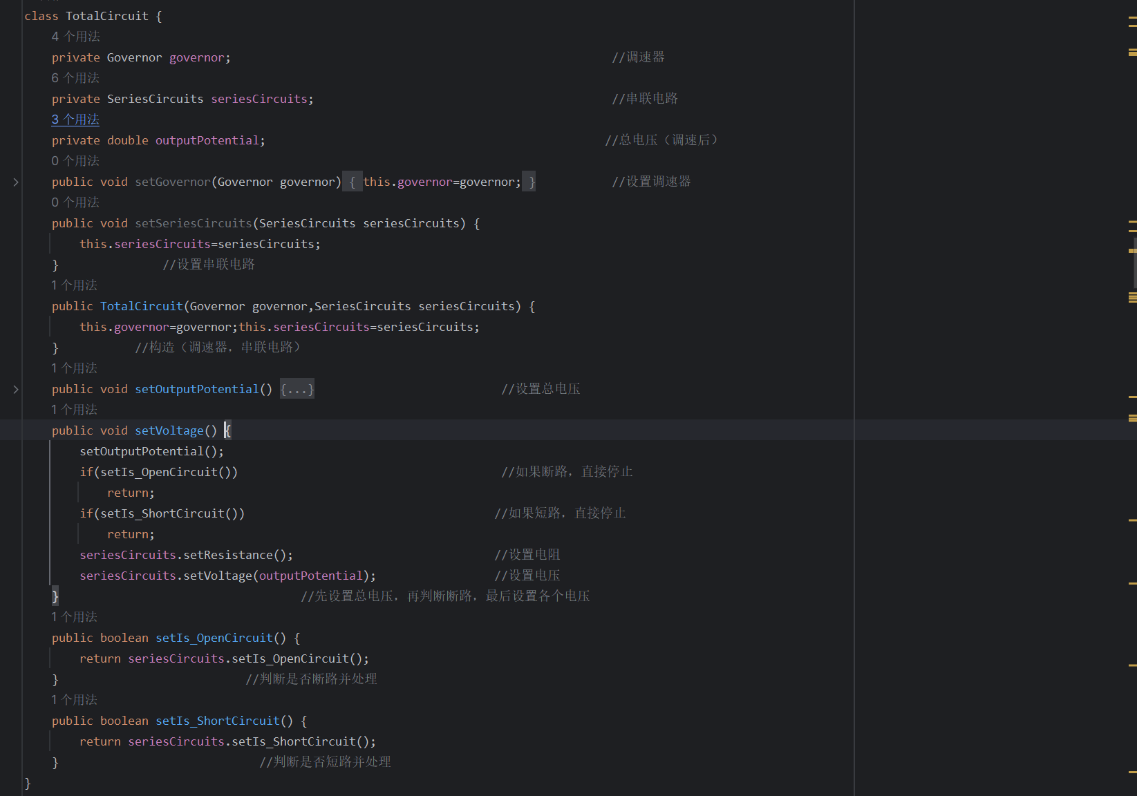Click the comment '//如果断路，直接停止'
The height and width of the screenshot is (796, 1137).
(567, 471)
